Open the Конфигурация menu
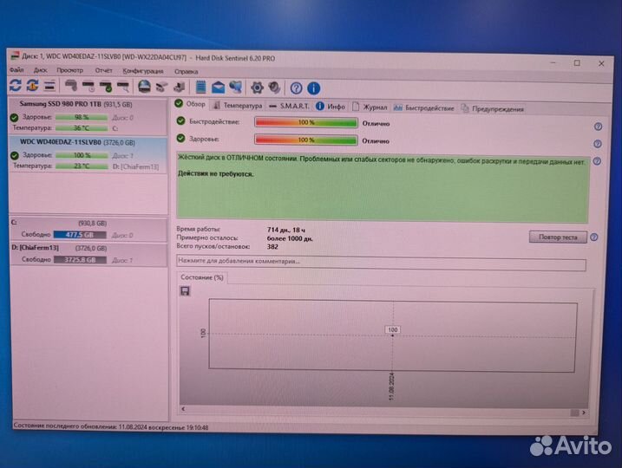The width and height of the screenshot is (622, 468). (x=143, y=71)
